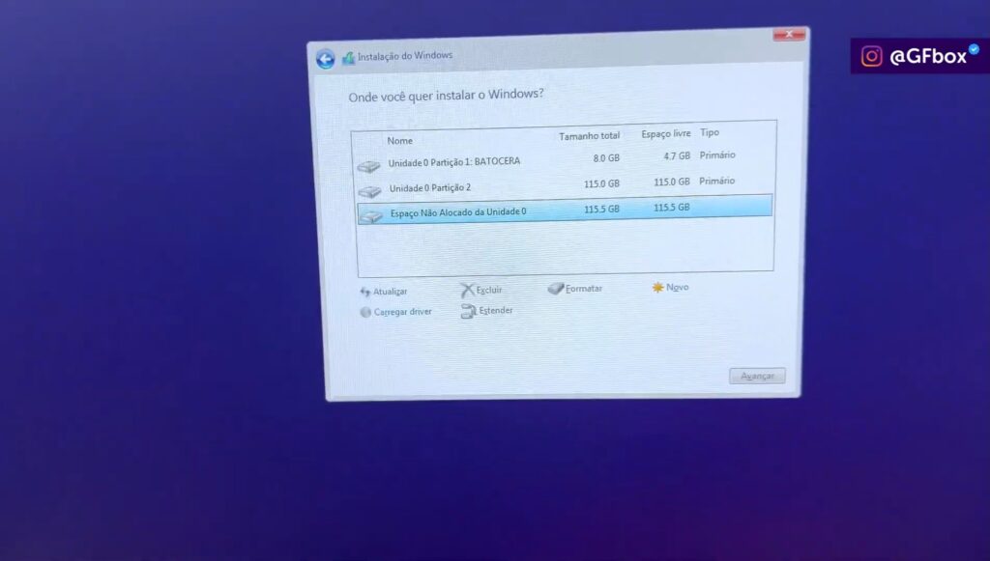This screenshot has width=990, height=561.
Task: Go back with the blue arrow button
Action: point(325,59)
